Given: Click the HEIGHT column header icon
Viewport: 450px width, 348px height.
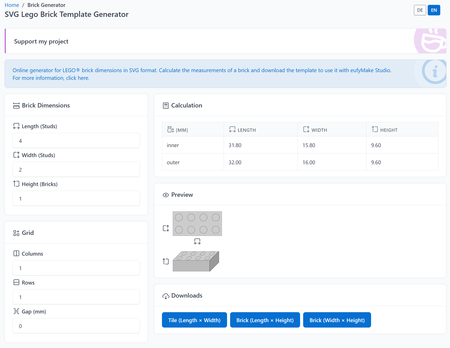Looking at the screenshot, I should (x=375, y=129).
